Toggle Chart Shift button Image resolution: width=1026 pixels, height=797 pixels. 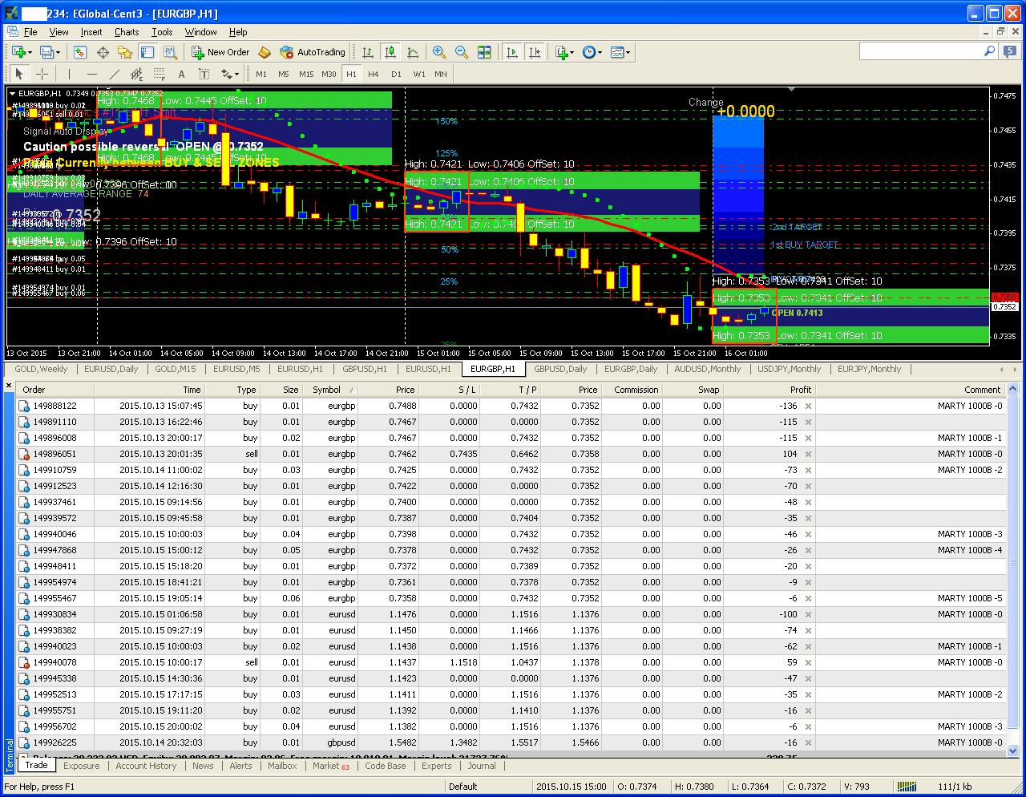click(x=535, y=52)
